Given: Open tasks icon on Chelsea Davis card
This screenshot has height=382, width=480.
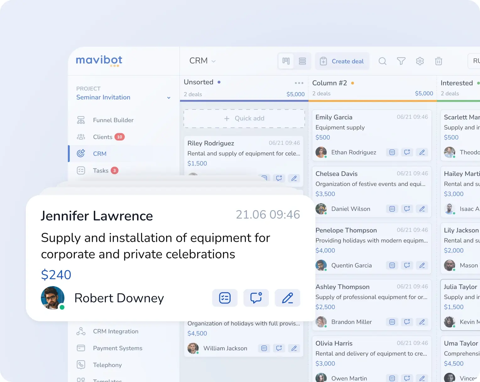Looking at the screenshot, I should (x=392, y=209).
